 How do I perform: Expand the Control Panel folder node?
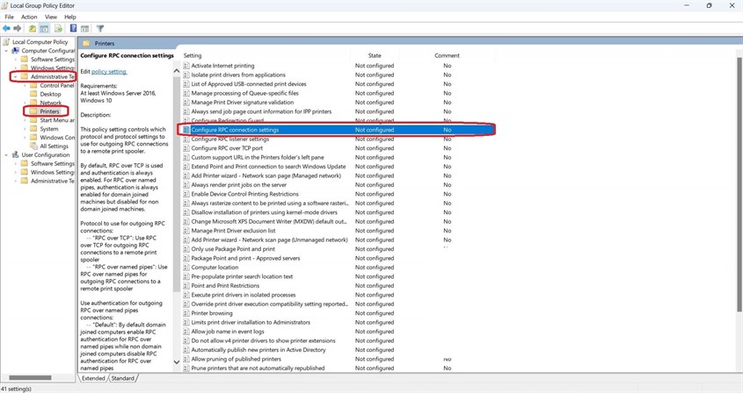[x=25, y=86]
